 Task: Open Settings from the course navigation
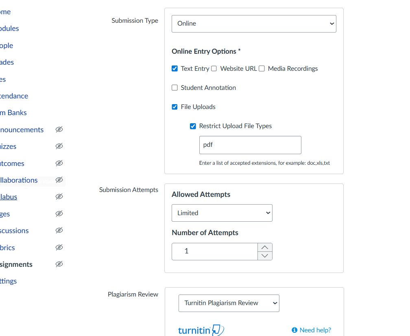pos(9,281)
